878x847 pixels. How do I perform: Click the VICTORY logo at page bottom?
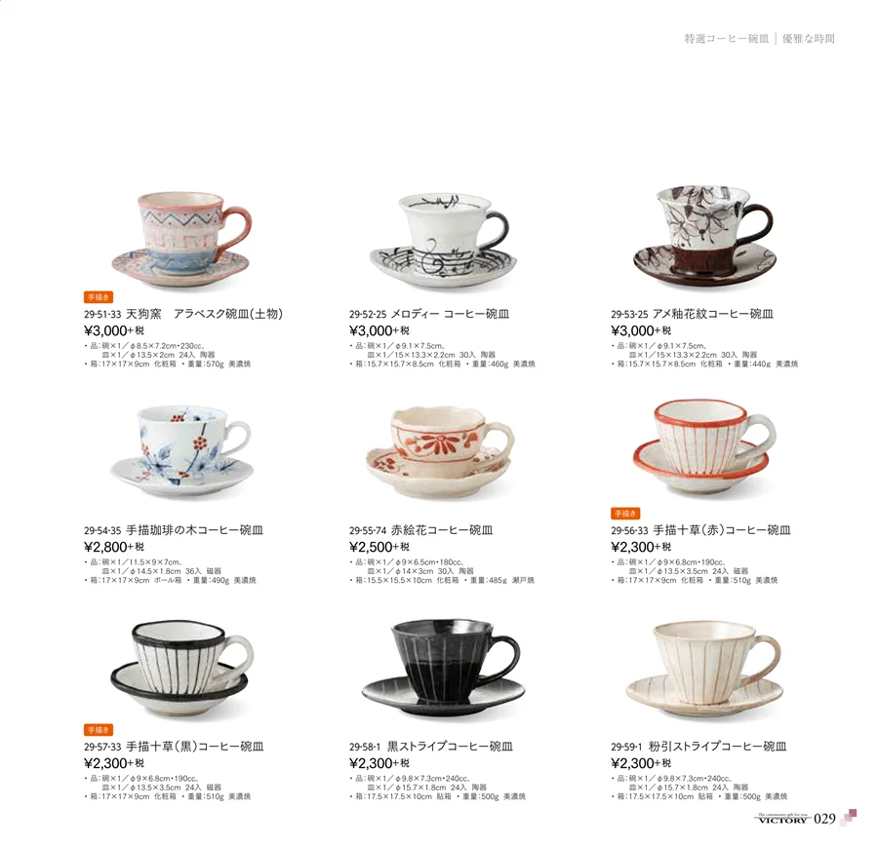click(782, 819)
